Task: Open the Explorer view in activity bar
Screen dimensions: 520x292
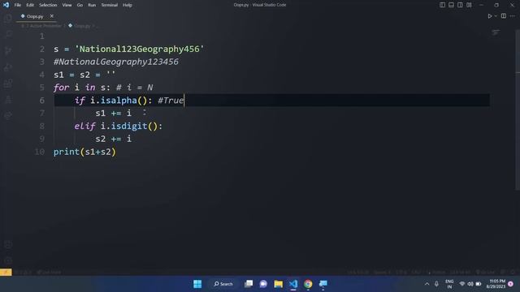Action: (x=8, y=18)
